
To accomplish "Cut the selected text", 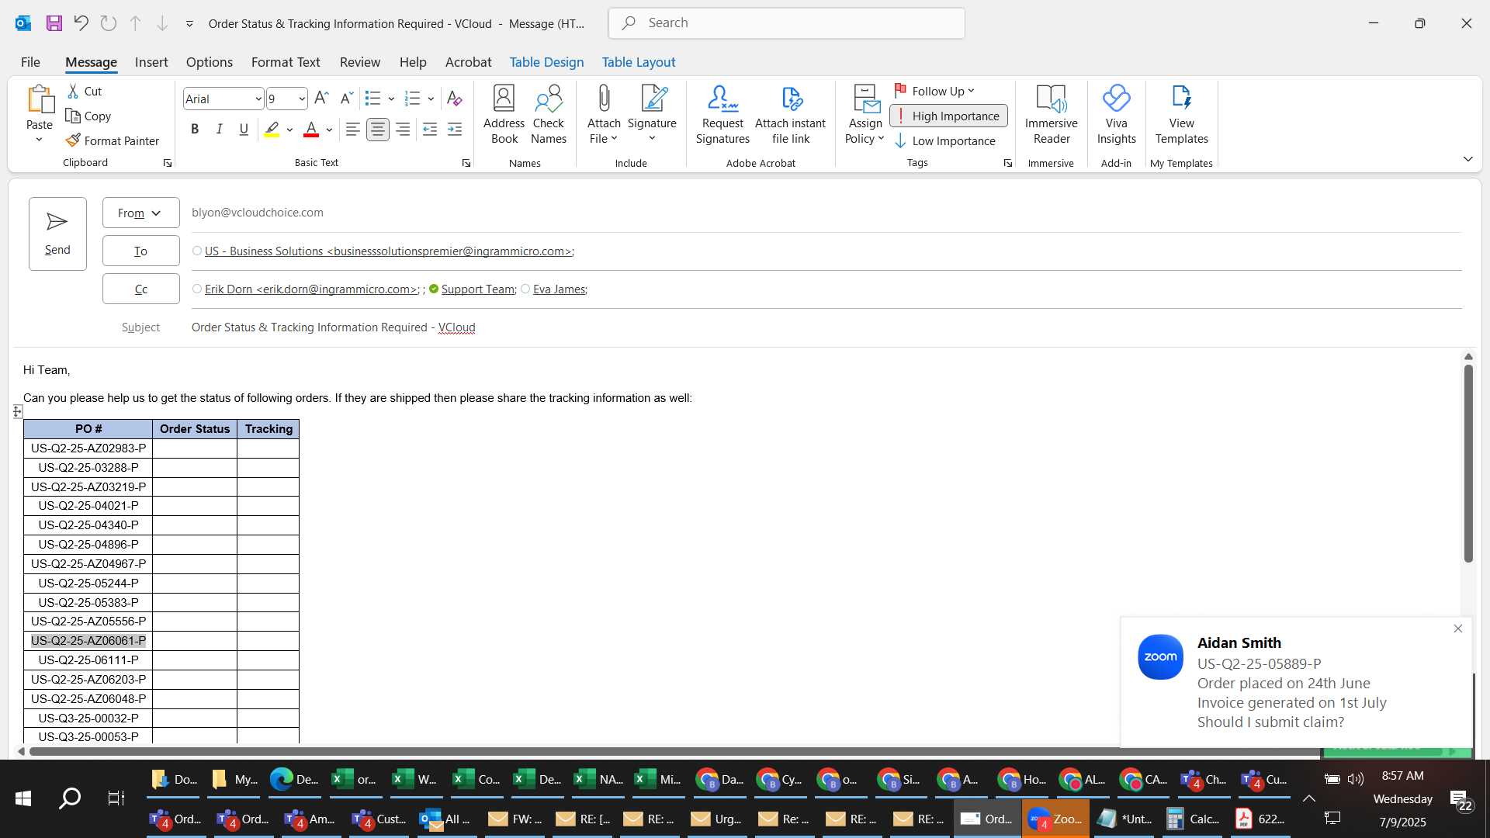I will pos(85,91).
